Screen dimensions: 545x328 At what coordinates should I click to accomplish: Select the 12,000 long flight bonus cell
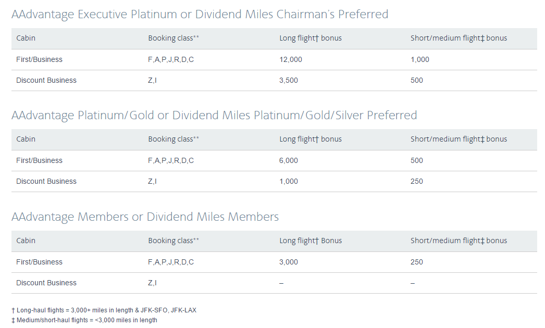(x=291, y=59)
